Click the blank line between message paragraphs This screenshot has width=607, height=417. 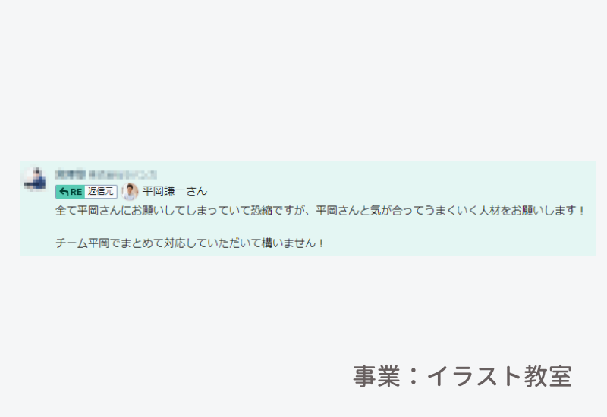[x=308, y=227]
